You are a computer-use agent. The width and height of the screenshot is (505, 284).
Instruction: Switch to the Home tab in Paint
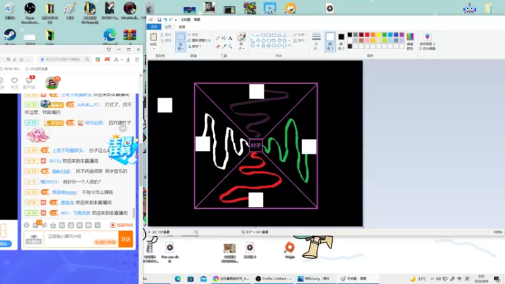tap(168, 27)
